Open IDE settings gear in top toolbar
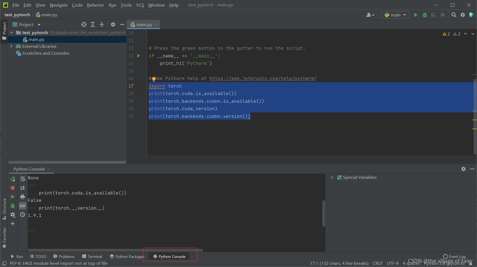Screen dimensions: 477x267 [x=463, y=15]
